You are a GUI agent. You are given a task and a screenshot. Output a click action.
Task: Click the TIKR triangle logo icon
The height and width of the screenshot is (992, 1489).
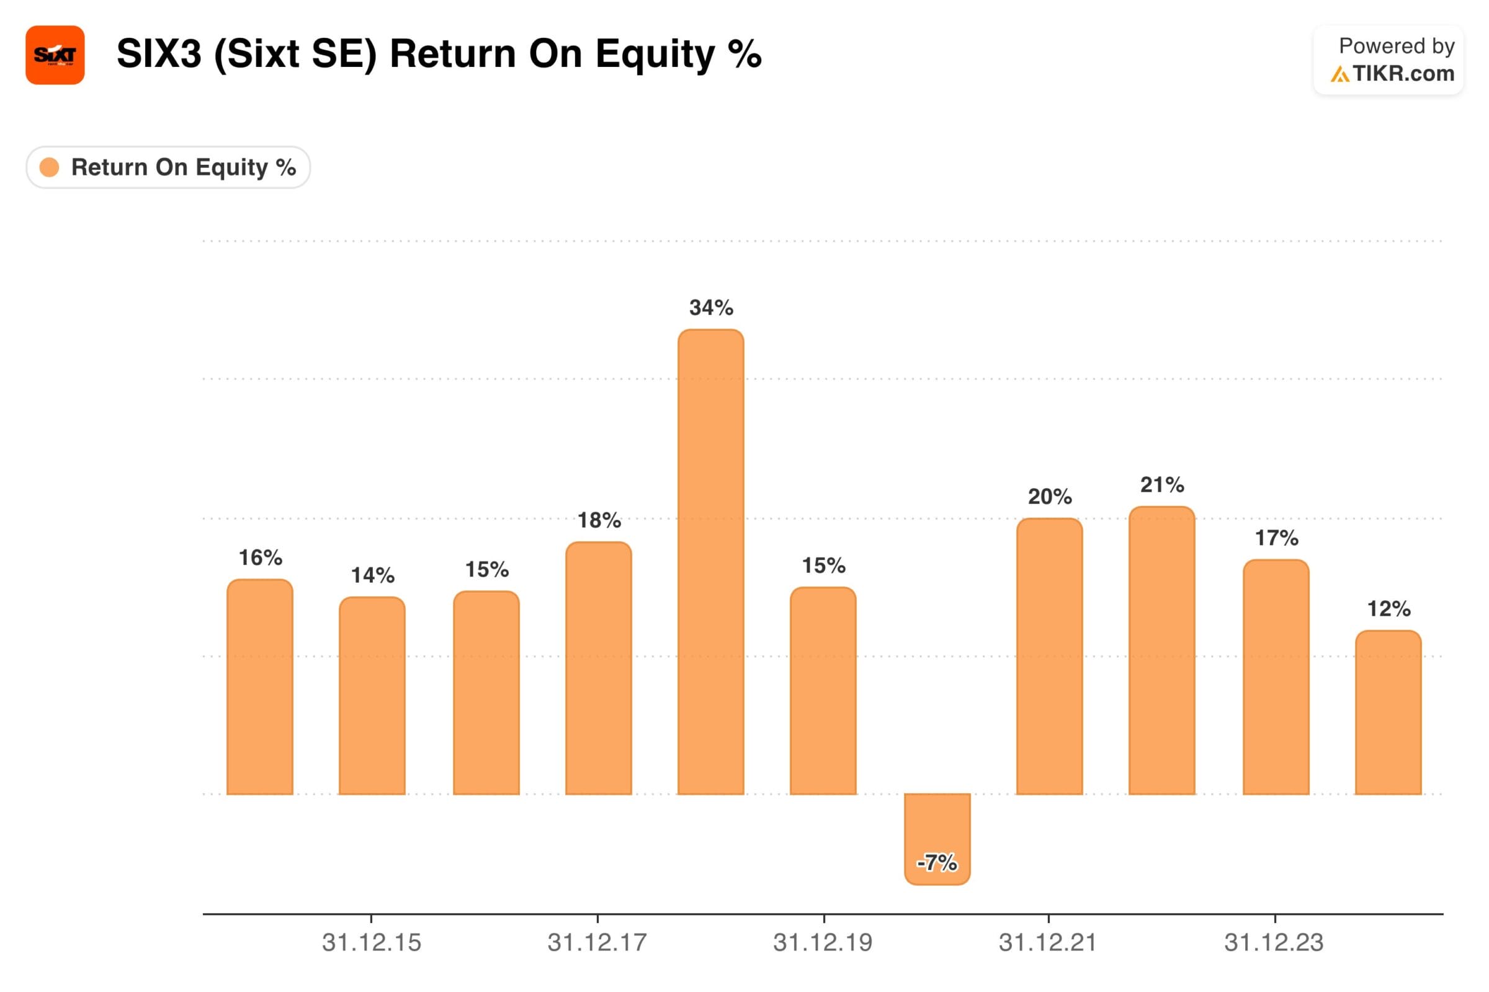[1339, 74]
